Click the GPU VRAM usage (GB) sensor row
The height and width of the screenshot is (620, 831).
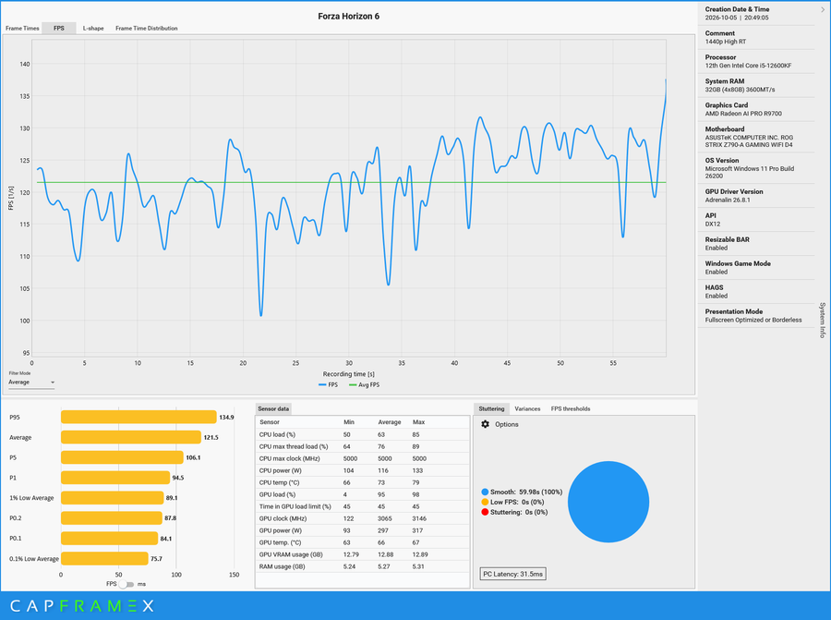coord(363,554)
